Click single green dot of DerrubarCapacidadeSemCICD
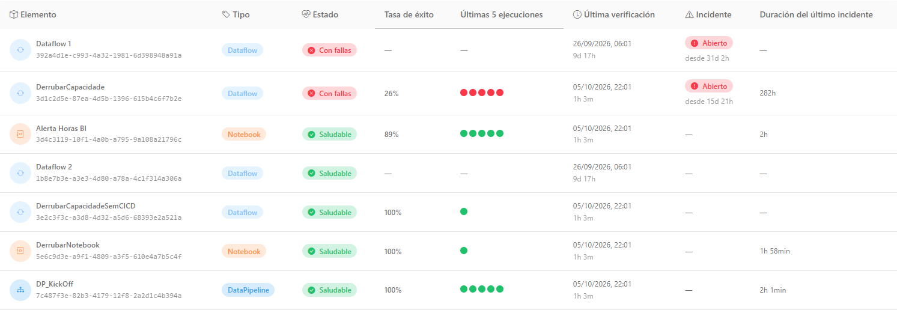This screenshot has height=310, width=897. (x=464, y=211)
